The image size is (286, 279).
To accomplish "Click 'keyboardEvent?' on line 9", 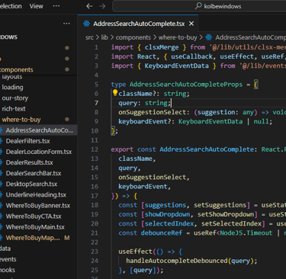I will tap(144, 121).
